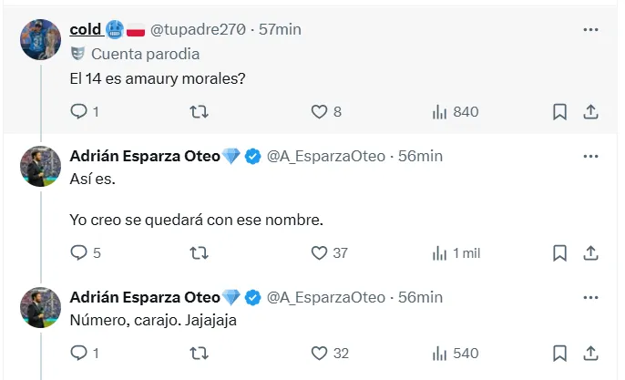Screen dimensions: 625x380
Task: Like the tweet with 37 likes
Action: click(319, 252)
